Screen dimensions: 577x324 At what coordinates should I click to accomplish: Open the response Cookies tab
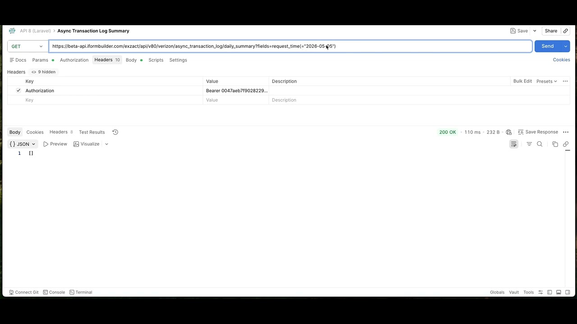pos(35,132)
